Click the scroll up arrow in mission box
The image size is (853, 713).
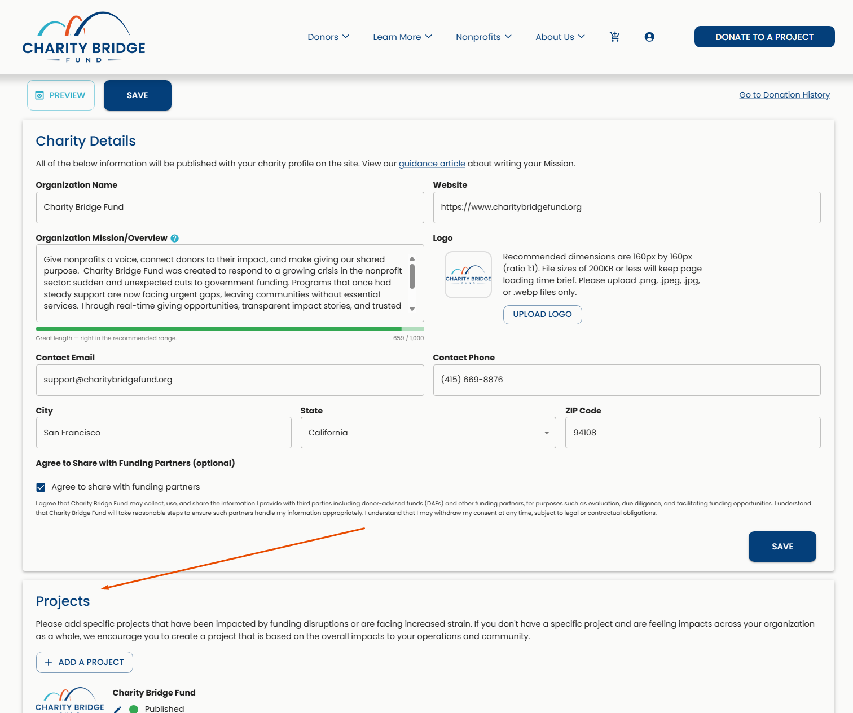click(412, 259)
